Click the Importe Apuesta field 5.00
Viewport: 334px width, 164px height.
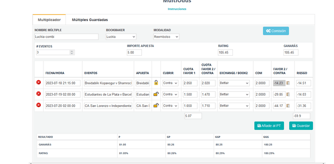134,53
